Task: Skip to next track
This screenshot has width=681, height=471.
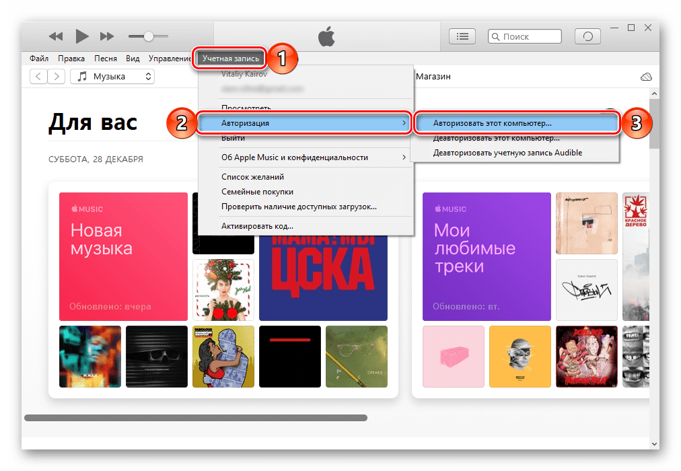Action: (107, 36)
